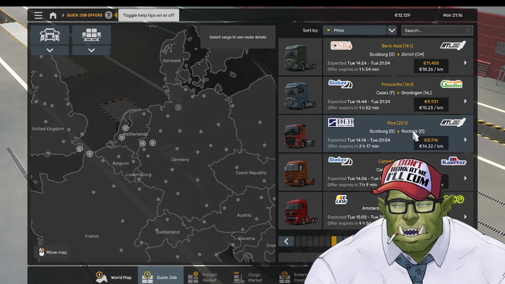The image size is (505, 284).
Task: Click the Germany map label
Action: click(180, 159)
